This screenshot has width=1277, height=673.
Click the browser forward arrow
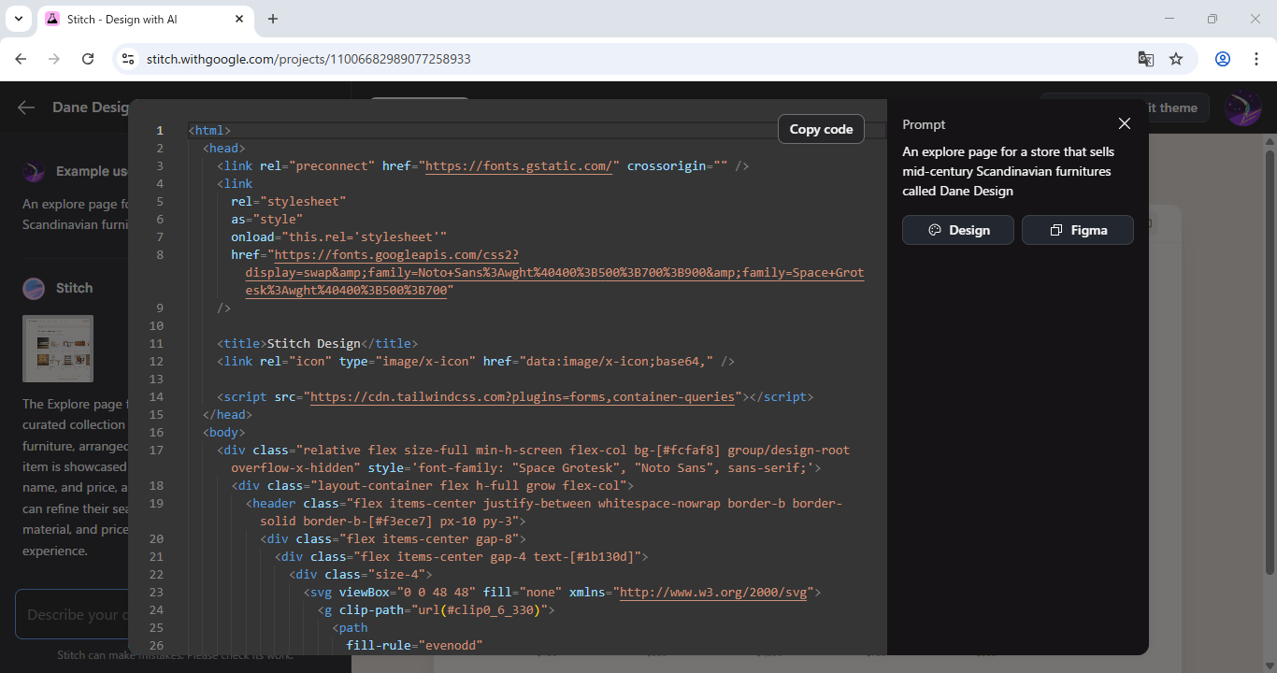point(54,59)
